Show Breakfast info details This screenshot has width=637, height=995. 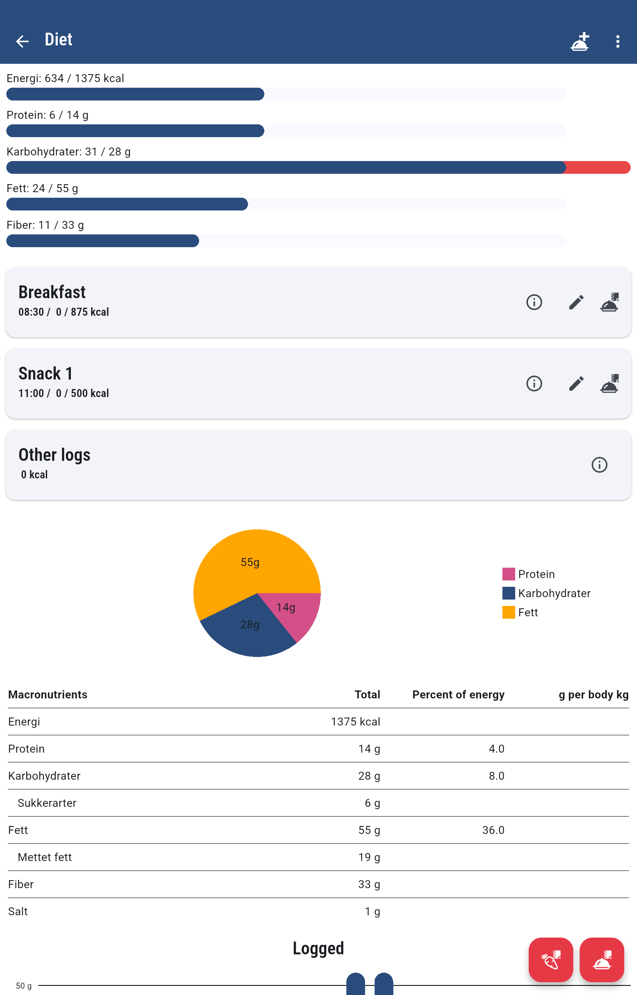coord(534,302)
